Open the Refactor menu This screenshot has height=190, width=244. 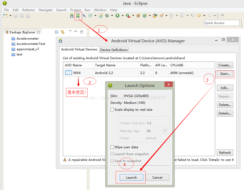[29, 10]
